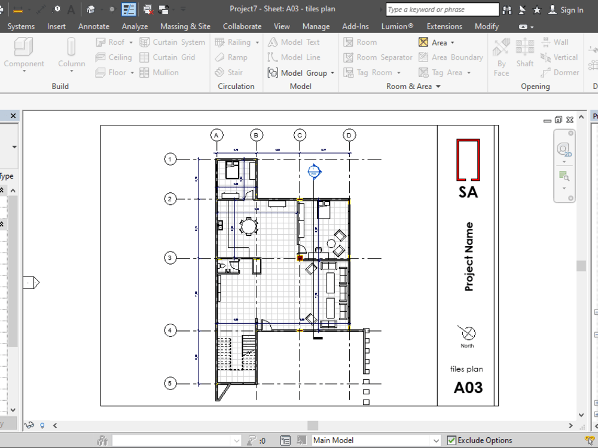Click the Area Boundary button
Image resolution: width=598 pixels, height=448 pixels.
451,57
